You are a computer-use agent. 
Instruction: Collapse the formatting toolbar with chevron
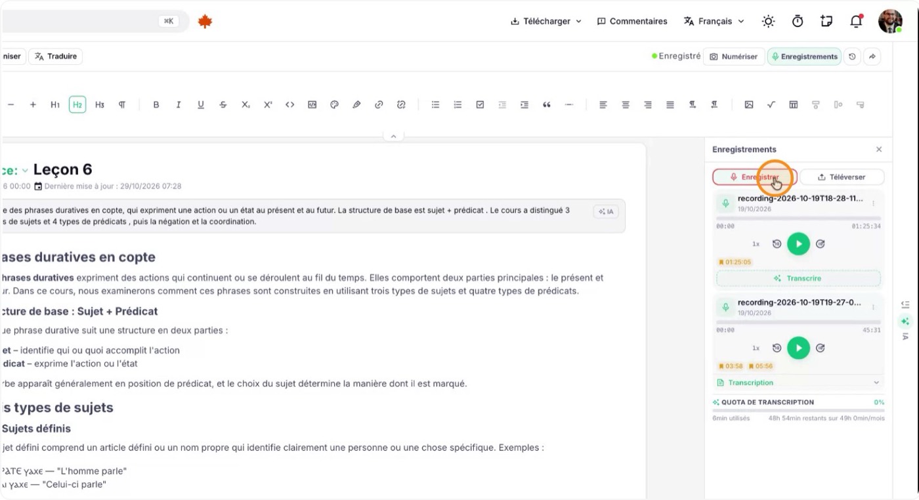click(x=393, y=136)
